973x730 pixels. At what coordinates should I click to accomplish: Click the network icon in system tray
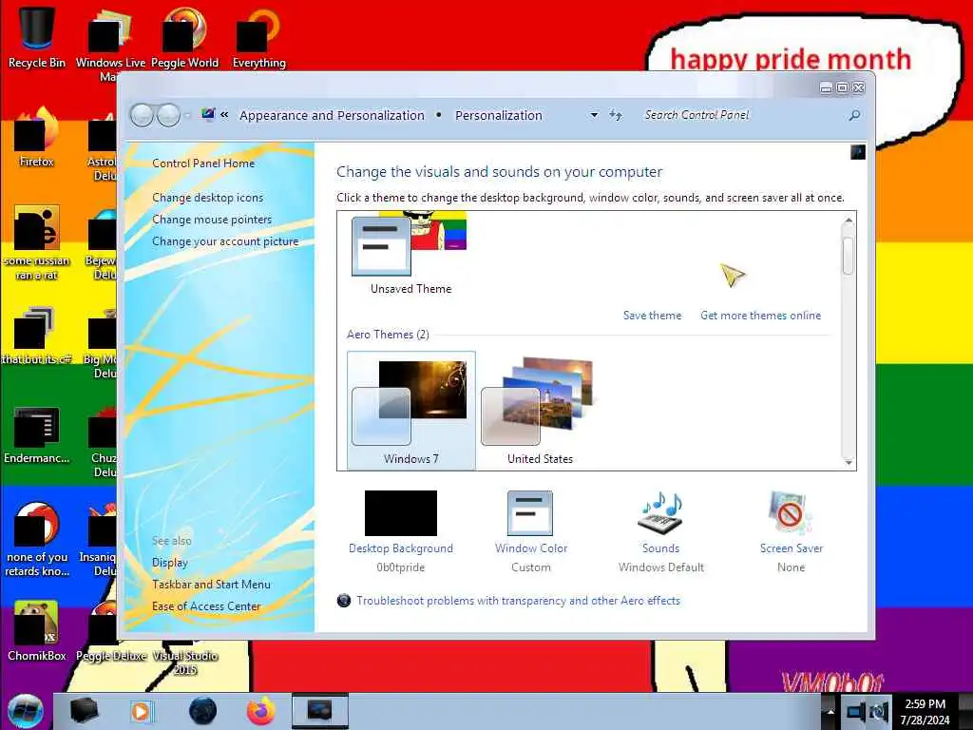(x=855, y=711)
